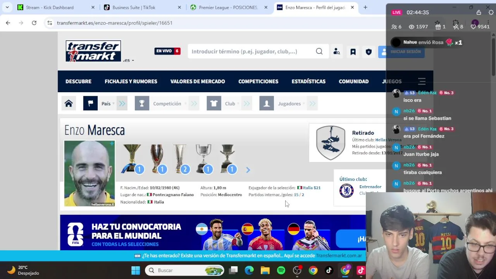Open VALORES DE MERCADO menu

pos(198,81)
